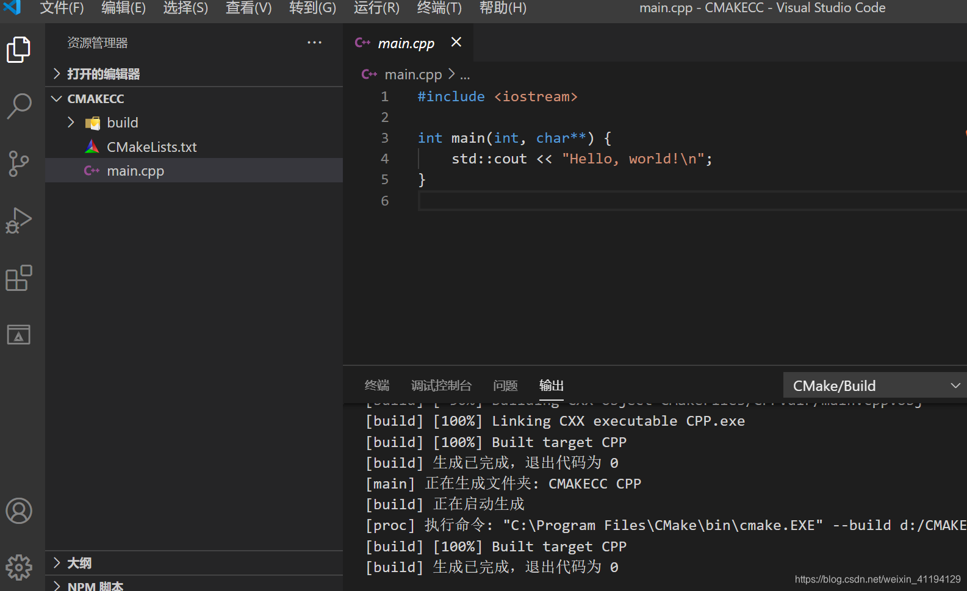
Task: Open the CMake Tools sidebar icon
Action: point(18,334)
